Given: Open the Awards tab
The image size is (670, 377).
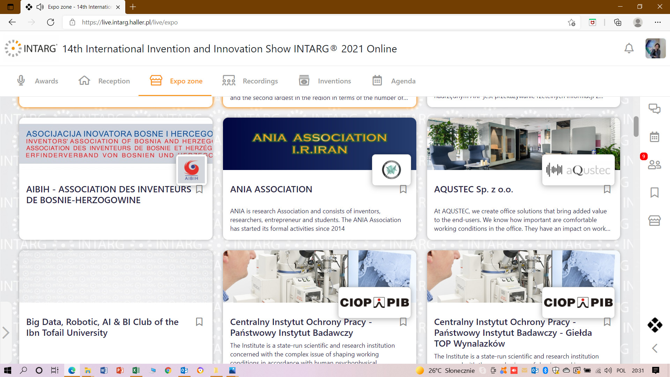Looking at the screenshot, I should click(x=38, y=81).
